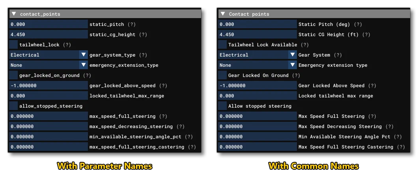Enable the Allow stopped steering checkbox

tap(222, 106)
